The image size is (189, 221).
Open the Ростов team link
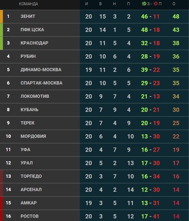tap(30, 216)
